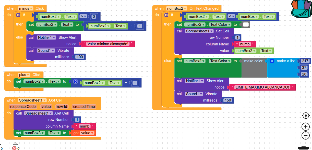
Task: Open mutator gear on make a list block
Action: pos(272,61)
